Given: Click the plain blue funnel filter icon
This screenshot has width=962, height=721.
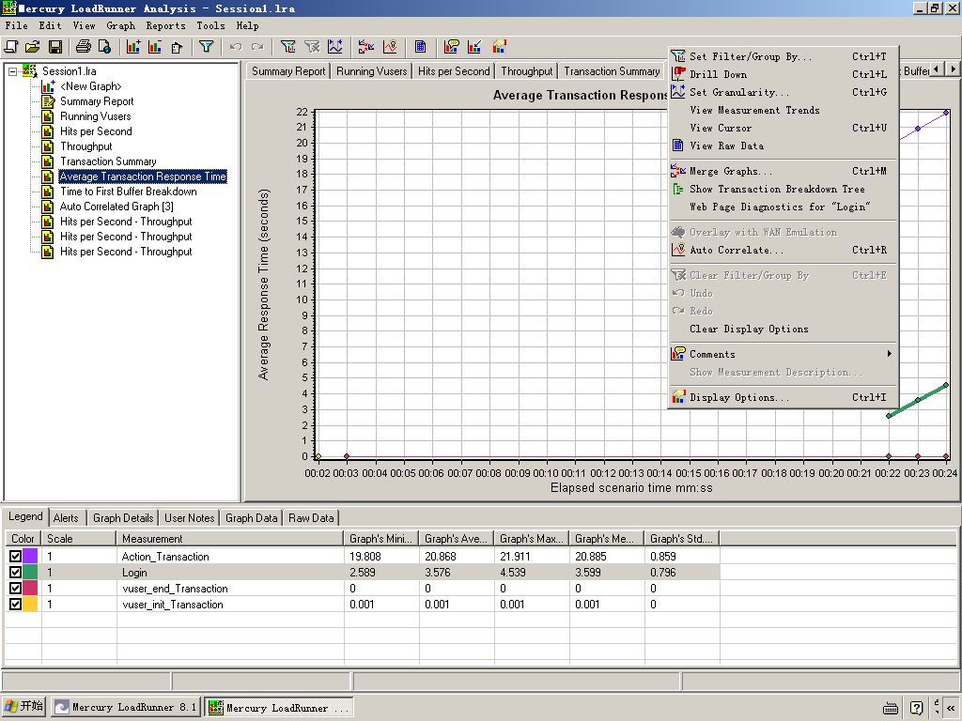Looking at the screenshot, I should [206, 47].
